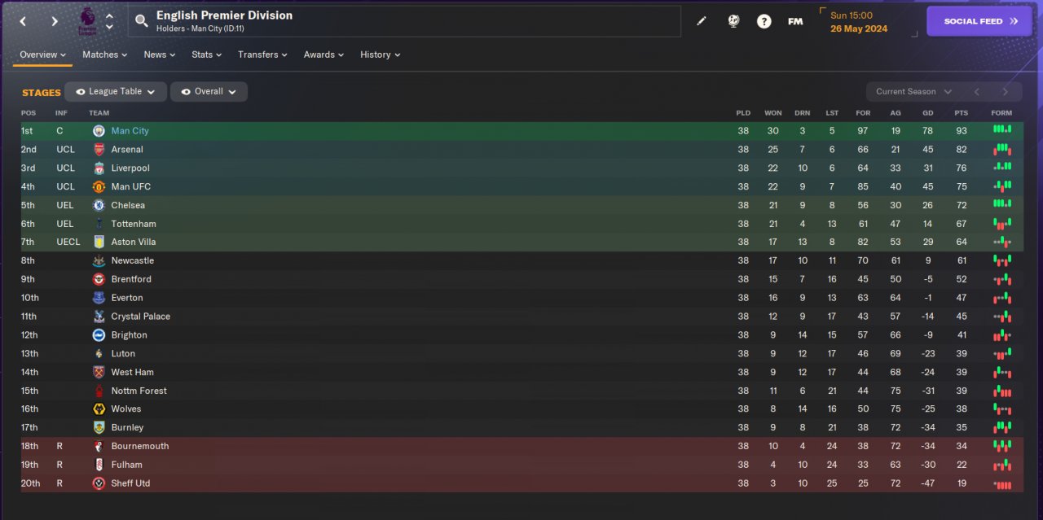Toggle the League Table view selector
The width and height of the screenshot is (1043, 520).
tap(116, 92)
